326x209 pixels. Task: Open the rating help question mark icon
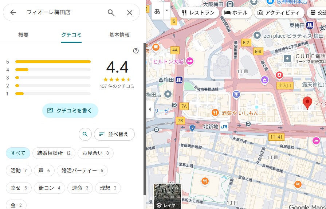pyautogui.click(x=136, y=51)
